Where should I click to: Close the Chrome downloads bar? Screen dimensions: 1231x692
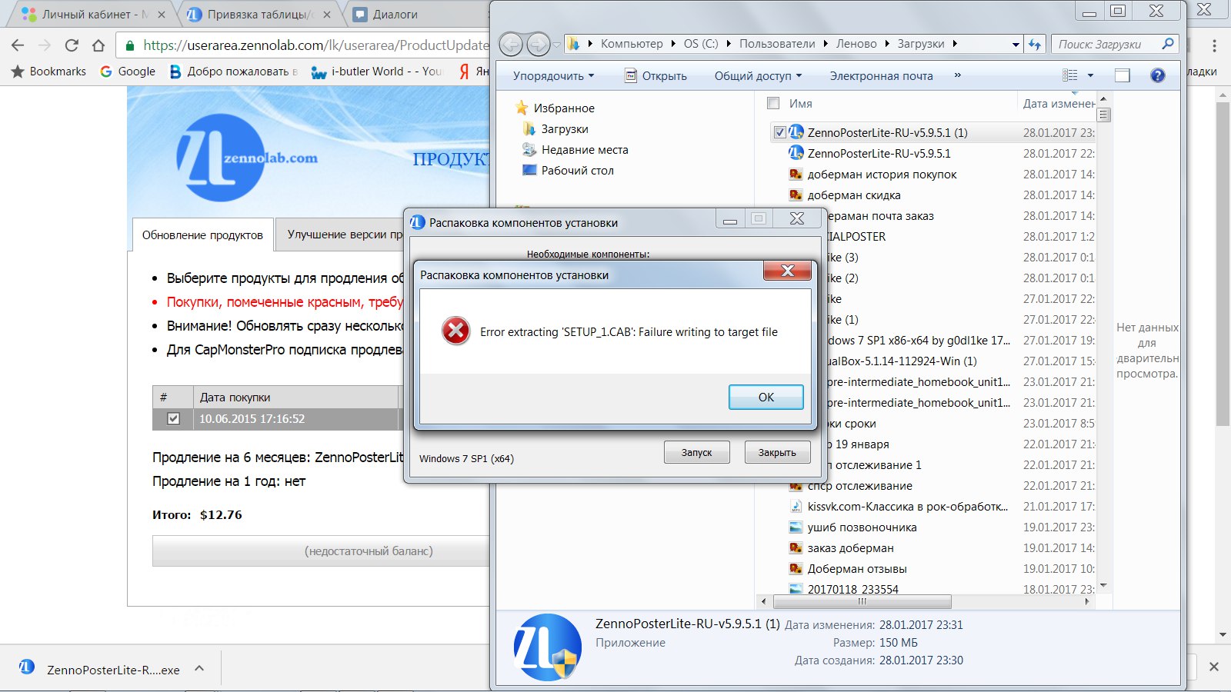(1213, 667)
